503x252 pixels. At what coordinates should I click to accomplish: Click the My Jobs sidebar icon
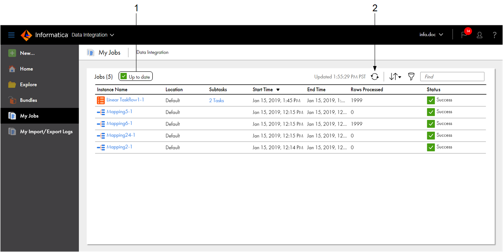click(x=12, y=116)
